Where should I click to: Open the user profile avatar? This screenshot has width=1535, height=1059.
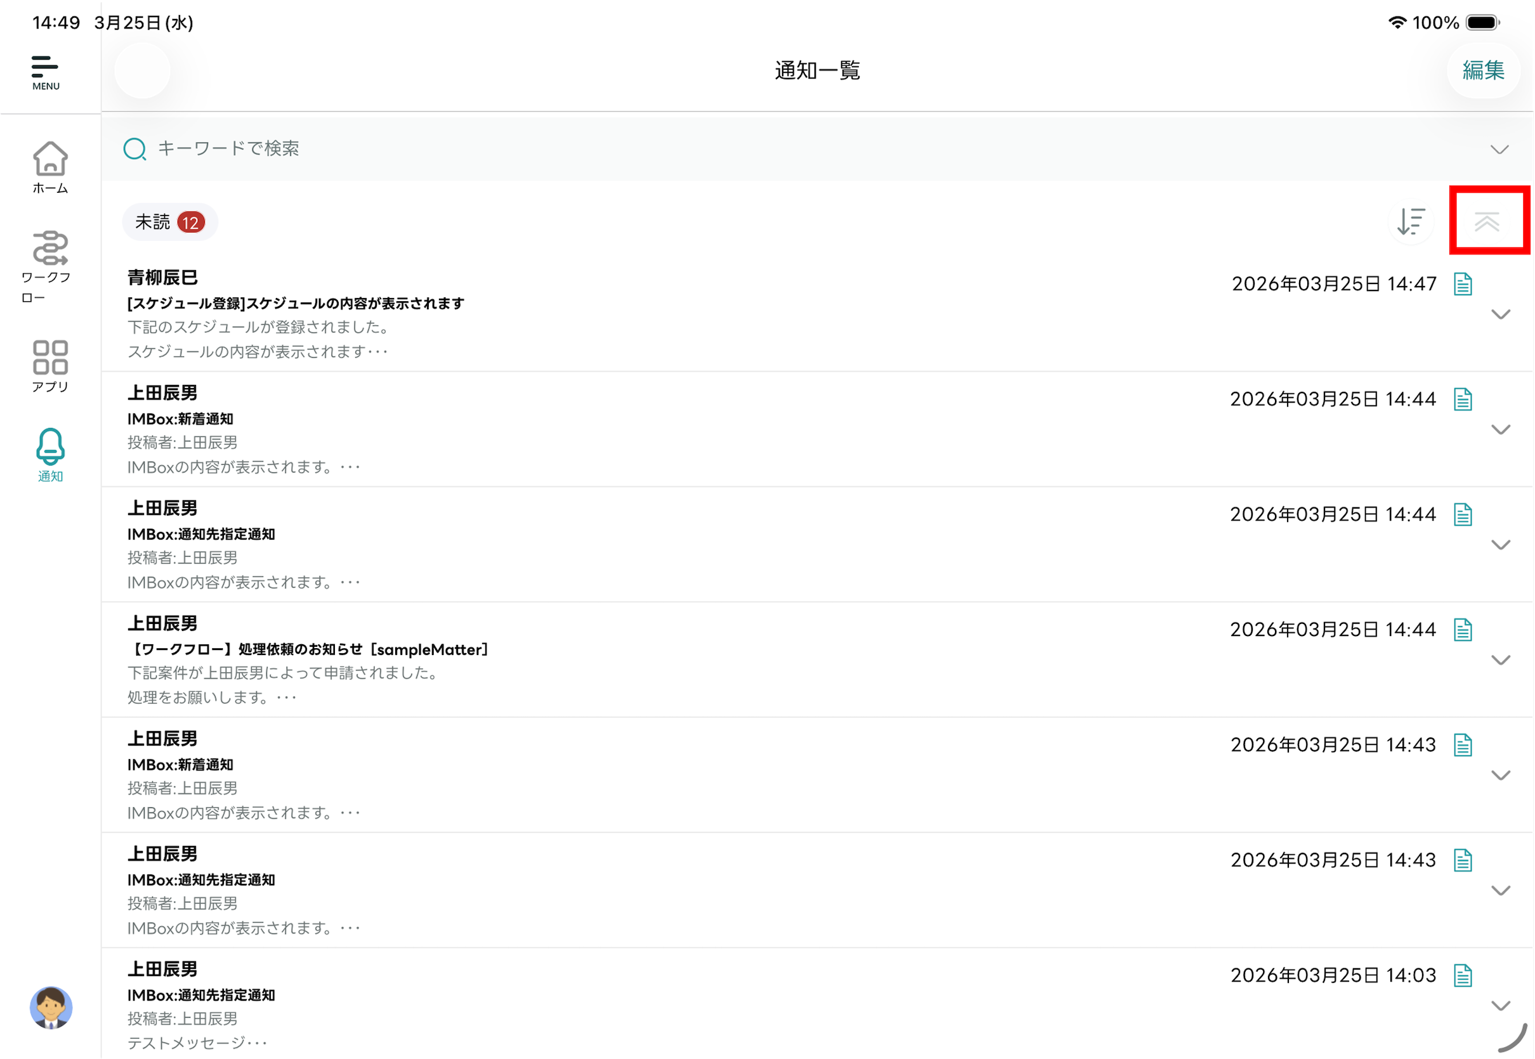(x=51, y=1007)
